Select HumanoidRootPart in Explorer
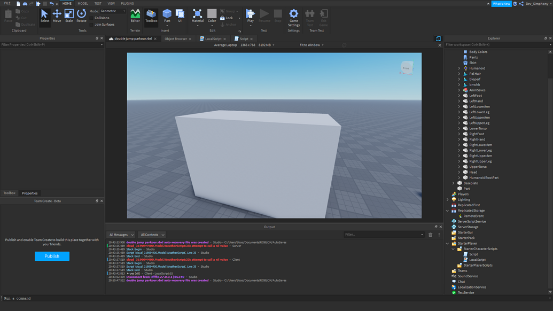This screenshot has height=311, width=553. [x=484, y=178]
